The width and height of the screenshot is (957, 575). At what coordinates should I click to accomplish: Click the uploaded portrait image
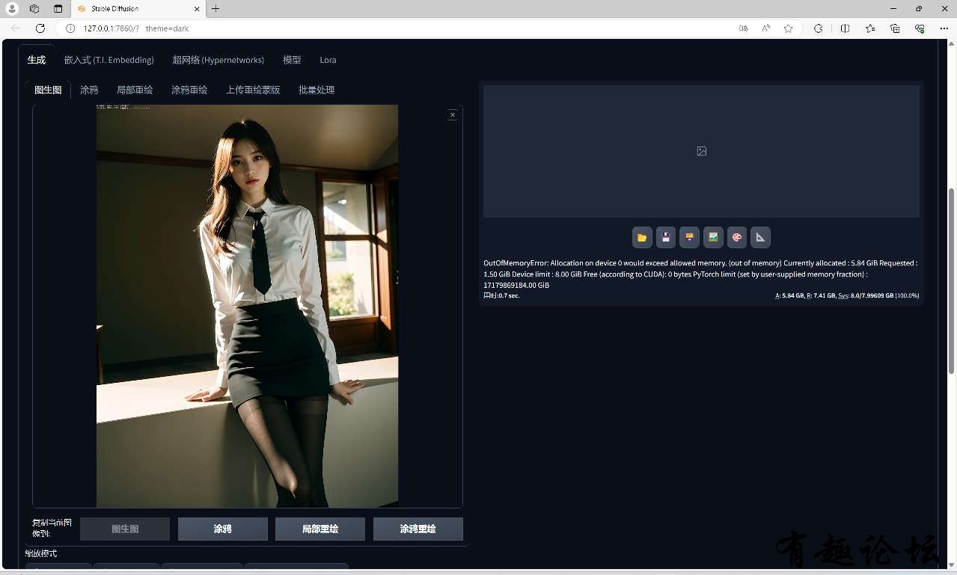(247, 306)
